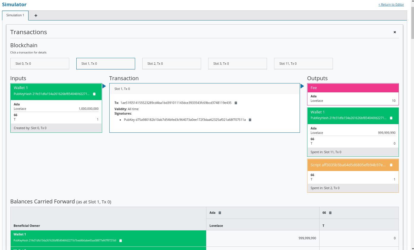Switch to the Simulation 1 tab
This screenshot has height=250, width=414.
[15, 15]
